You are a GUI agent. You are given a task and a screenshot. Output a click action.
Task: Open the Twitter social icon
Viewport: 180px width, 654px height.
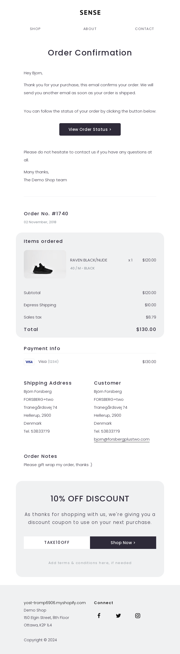click(x=118, y=616)
